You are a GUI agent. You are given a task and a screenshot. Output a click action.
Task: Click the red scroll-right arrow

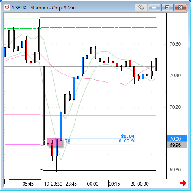[183, 183]
